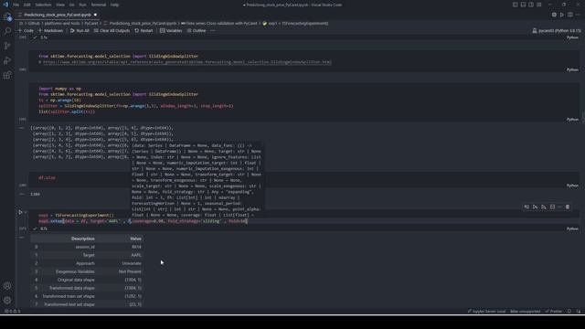Open the Help menu
This screenshot has width=585, height=329.
[114, 5]
